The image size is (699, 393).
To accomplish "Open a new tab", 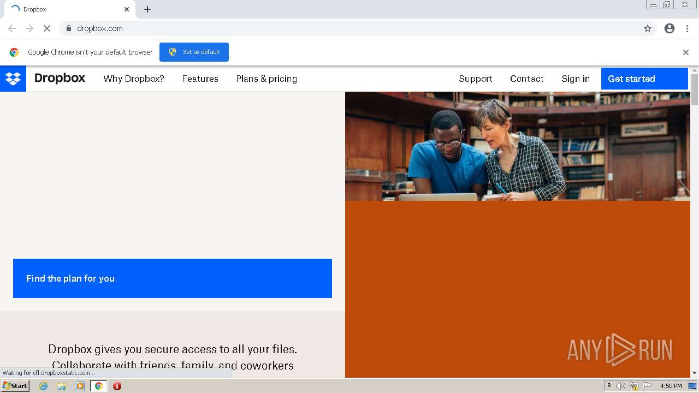I will [147, 9].
